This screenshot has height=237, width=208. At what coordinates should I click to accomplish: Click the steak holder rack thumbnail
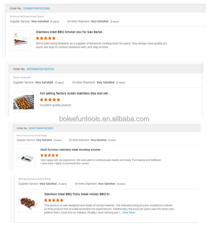[x=29, y=202]
